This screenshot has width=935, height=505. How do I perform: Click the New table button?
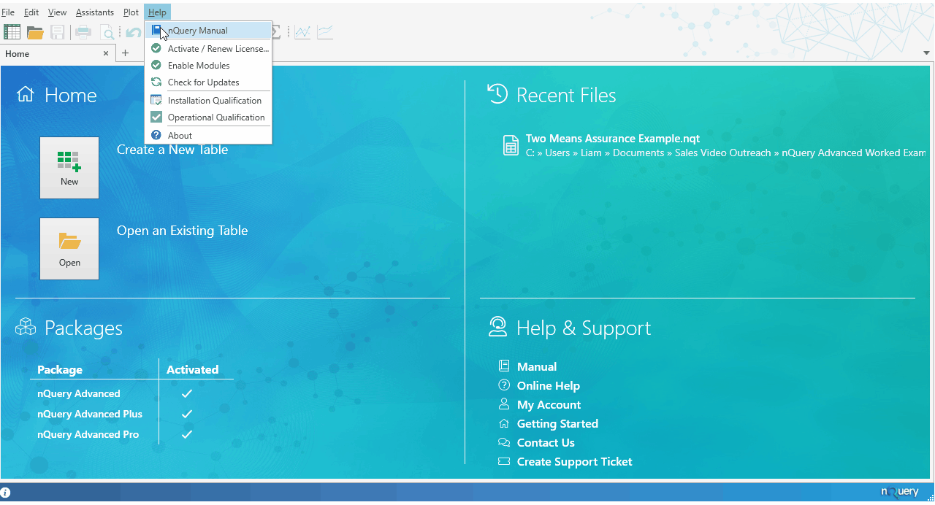coord(69,168)
